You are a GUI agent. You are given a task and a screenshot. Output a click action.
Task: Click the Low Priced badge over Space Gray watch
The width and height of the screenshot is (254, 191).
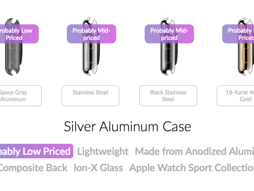pyautogui.click(x=16, y=34)
